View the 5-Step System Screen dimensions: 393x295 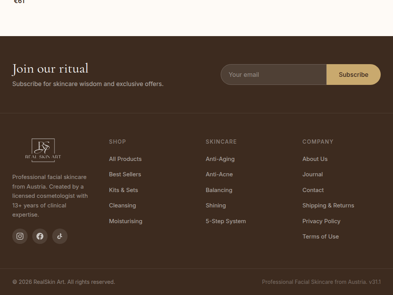coord(226,221)
